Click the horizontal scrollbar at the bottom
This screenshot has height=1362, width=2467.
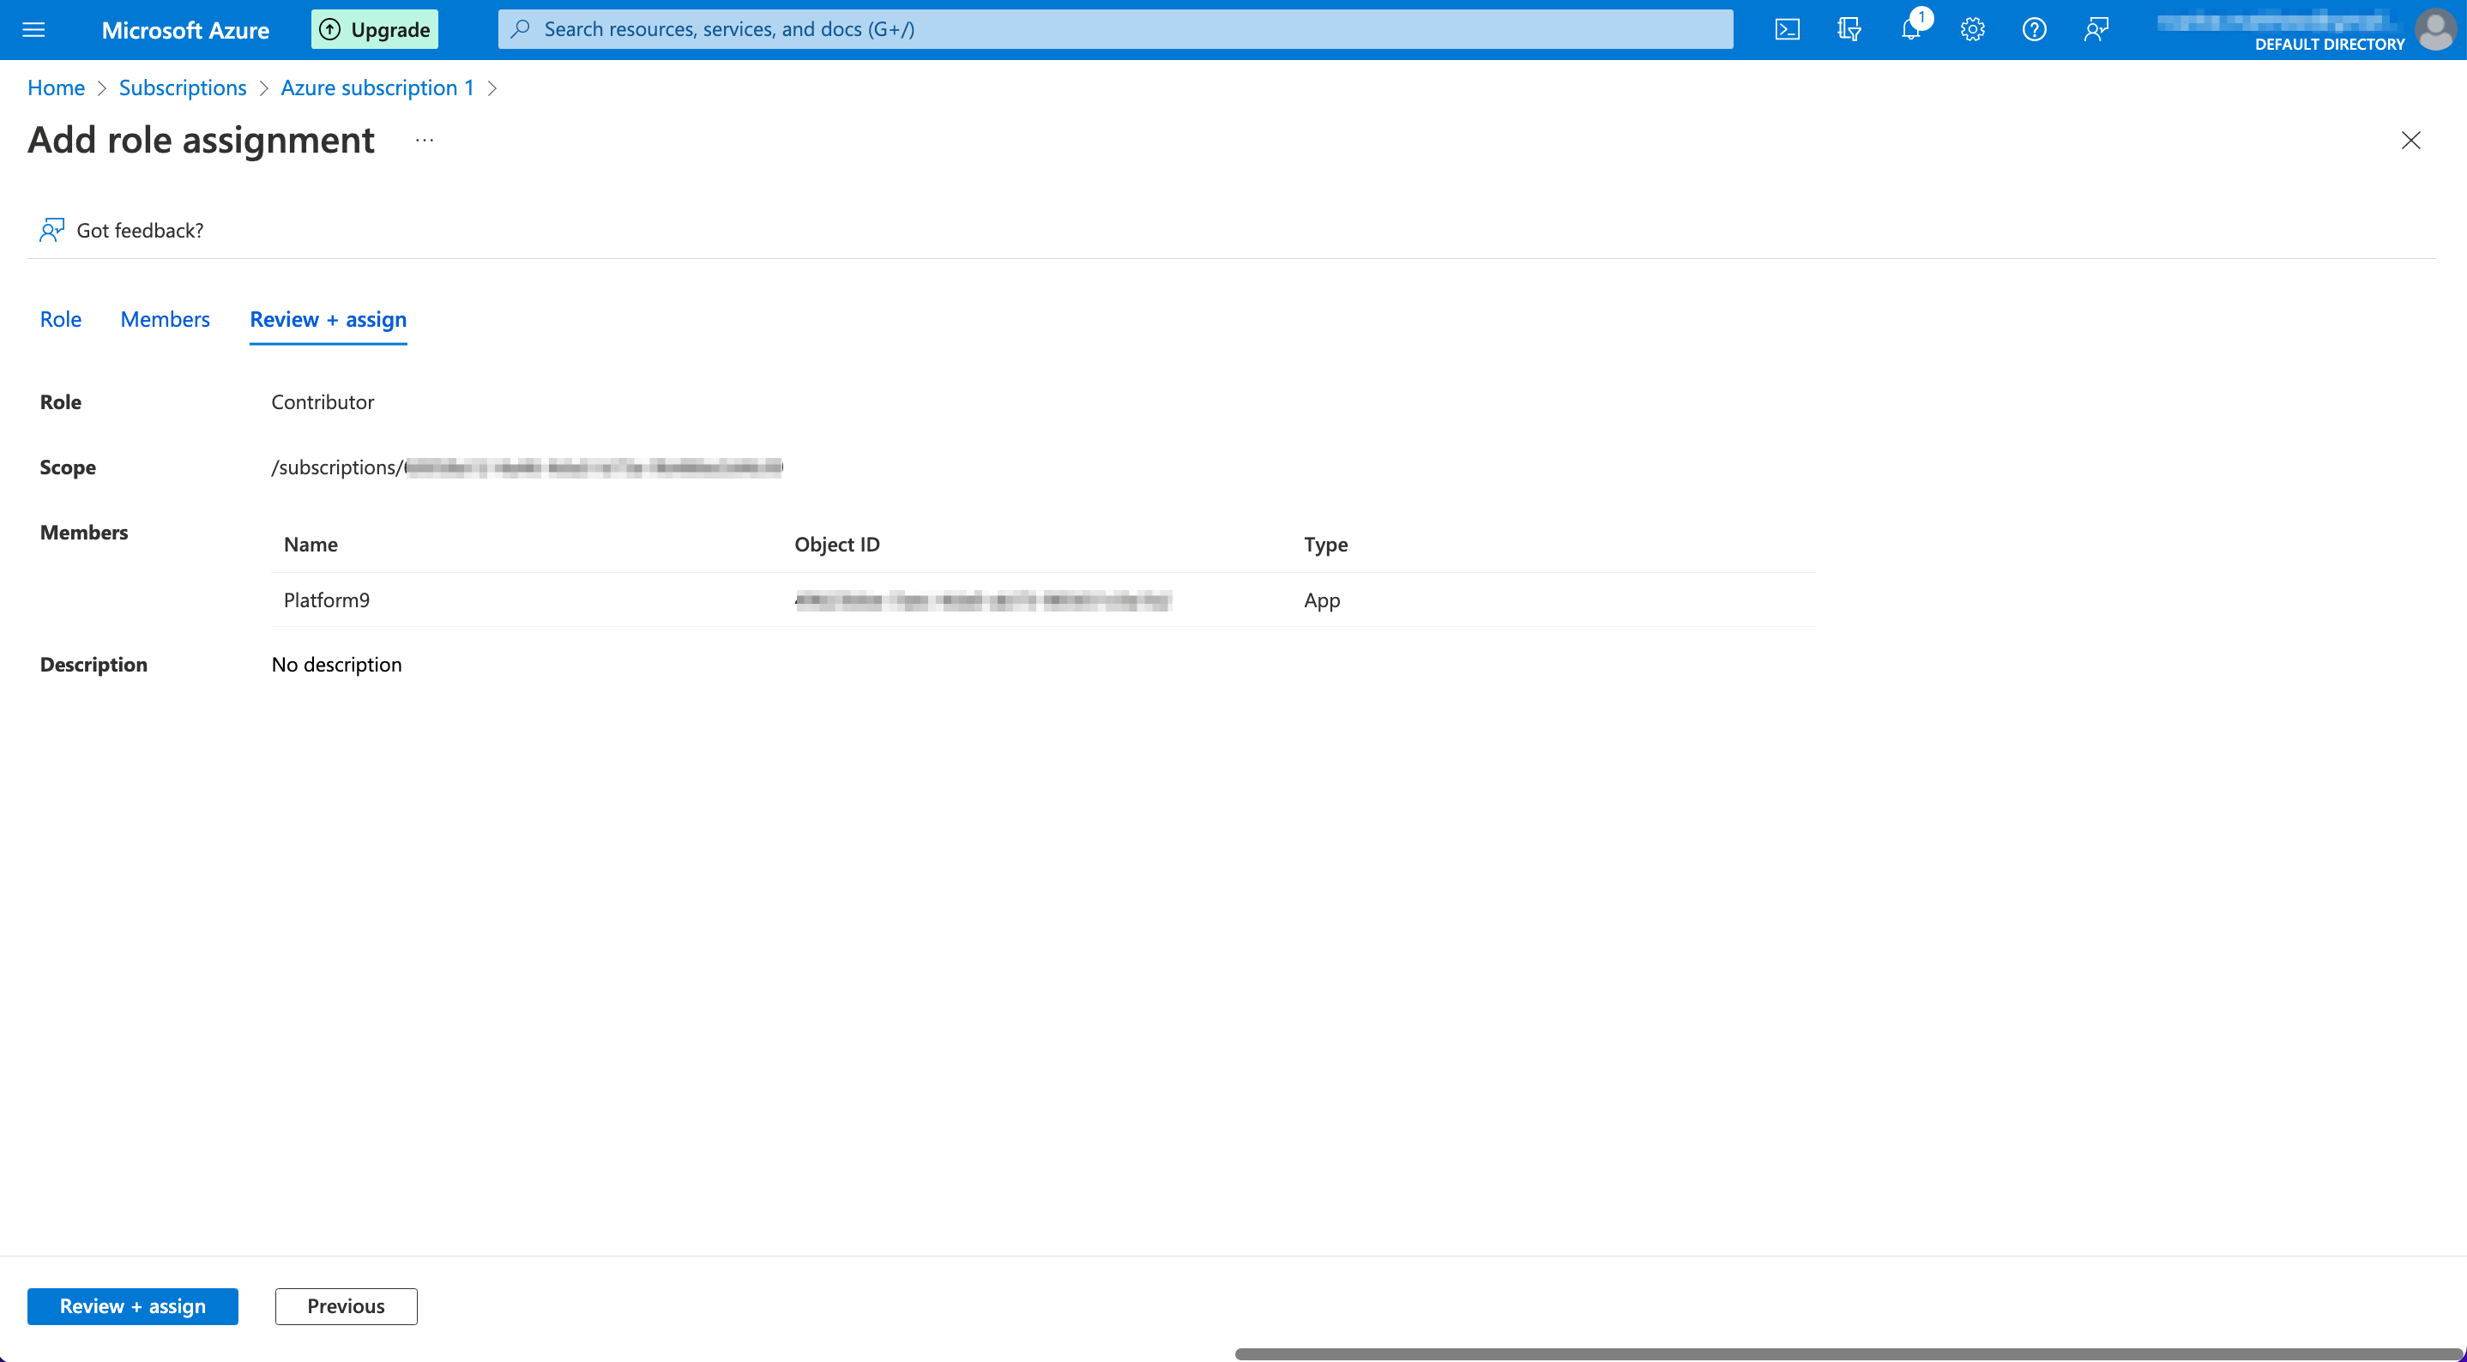(1849, 1353)
